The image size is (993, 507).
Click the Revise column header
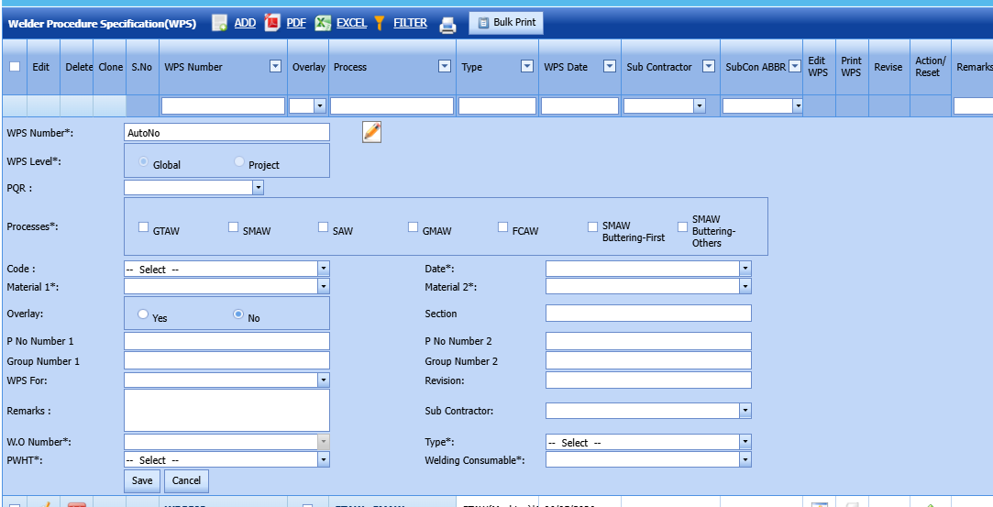coord(888,67)
